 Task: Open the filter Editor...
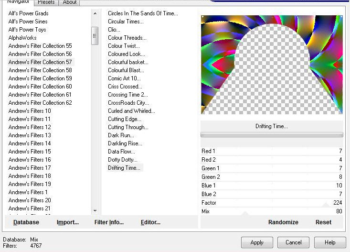(x=150, y=222)
